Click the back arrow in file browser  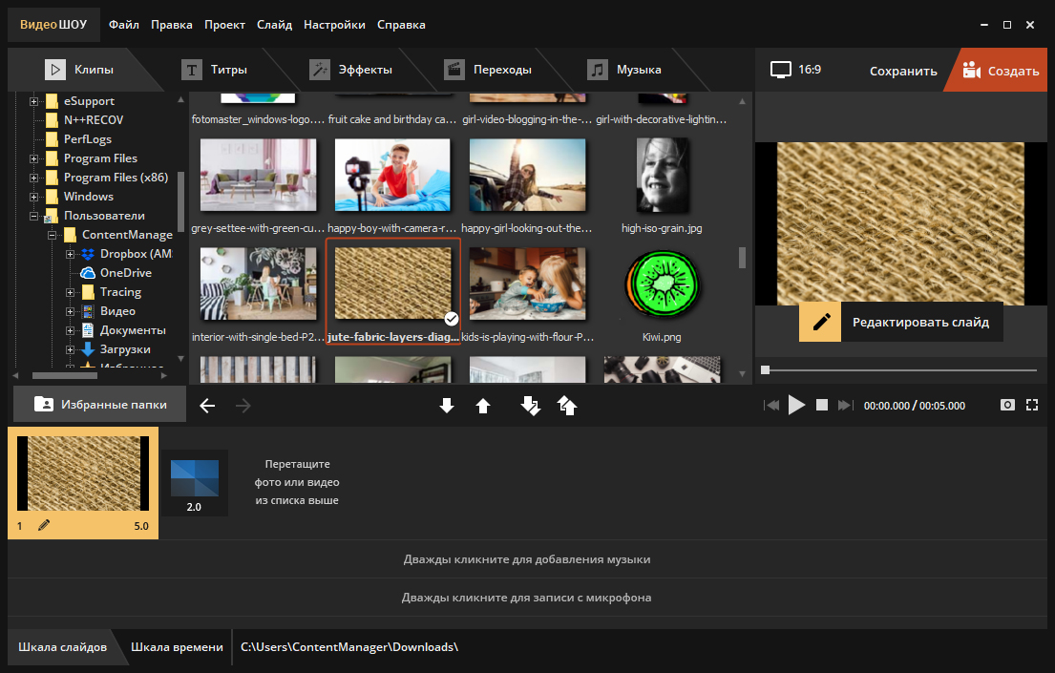[x=207, y=405]
